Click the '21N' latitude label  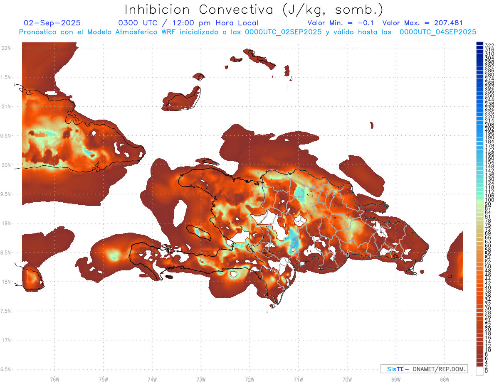pyautogui.click(x=6, y=107)
